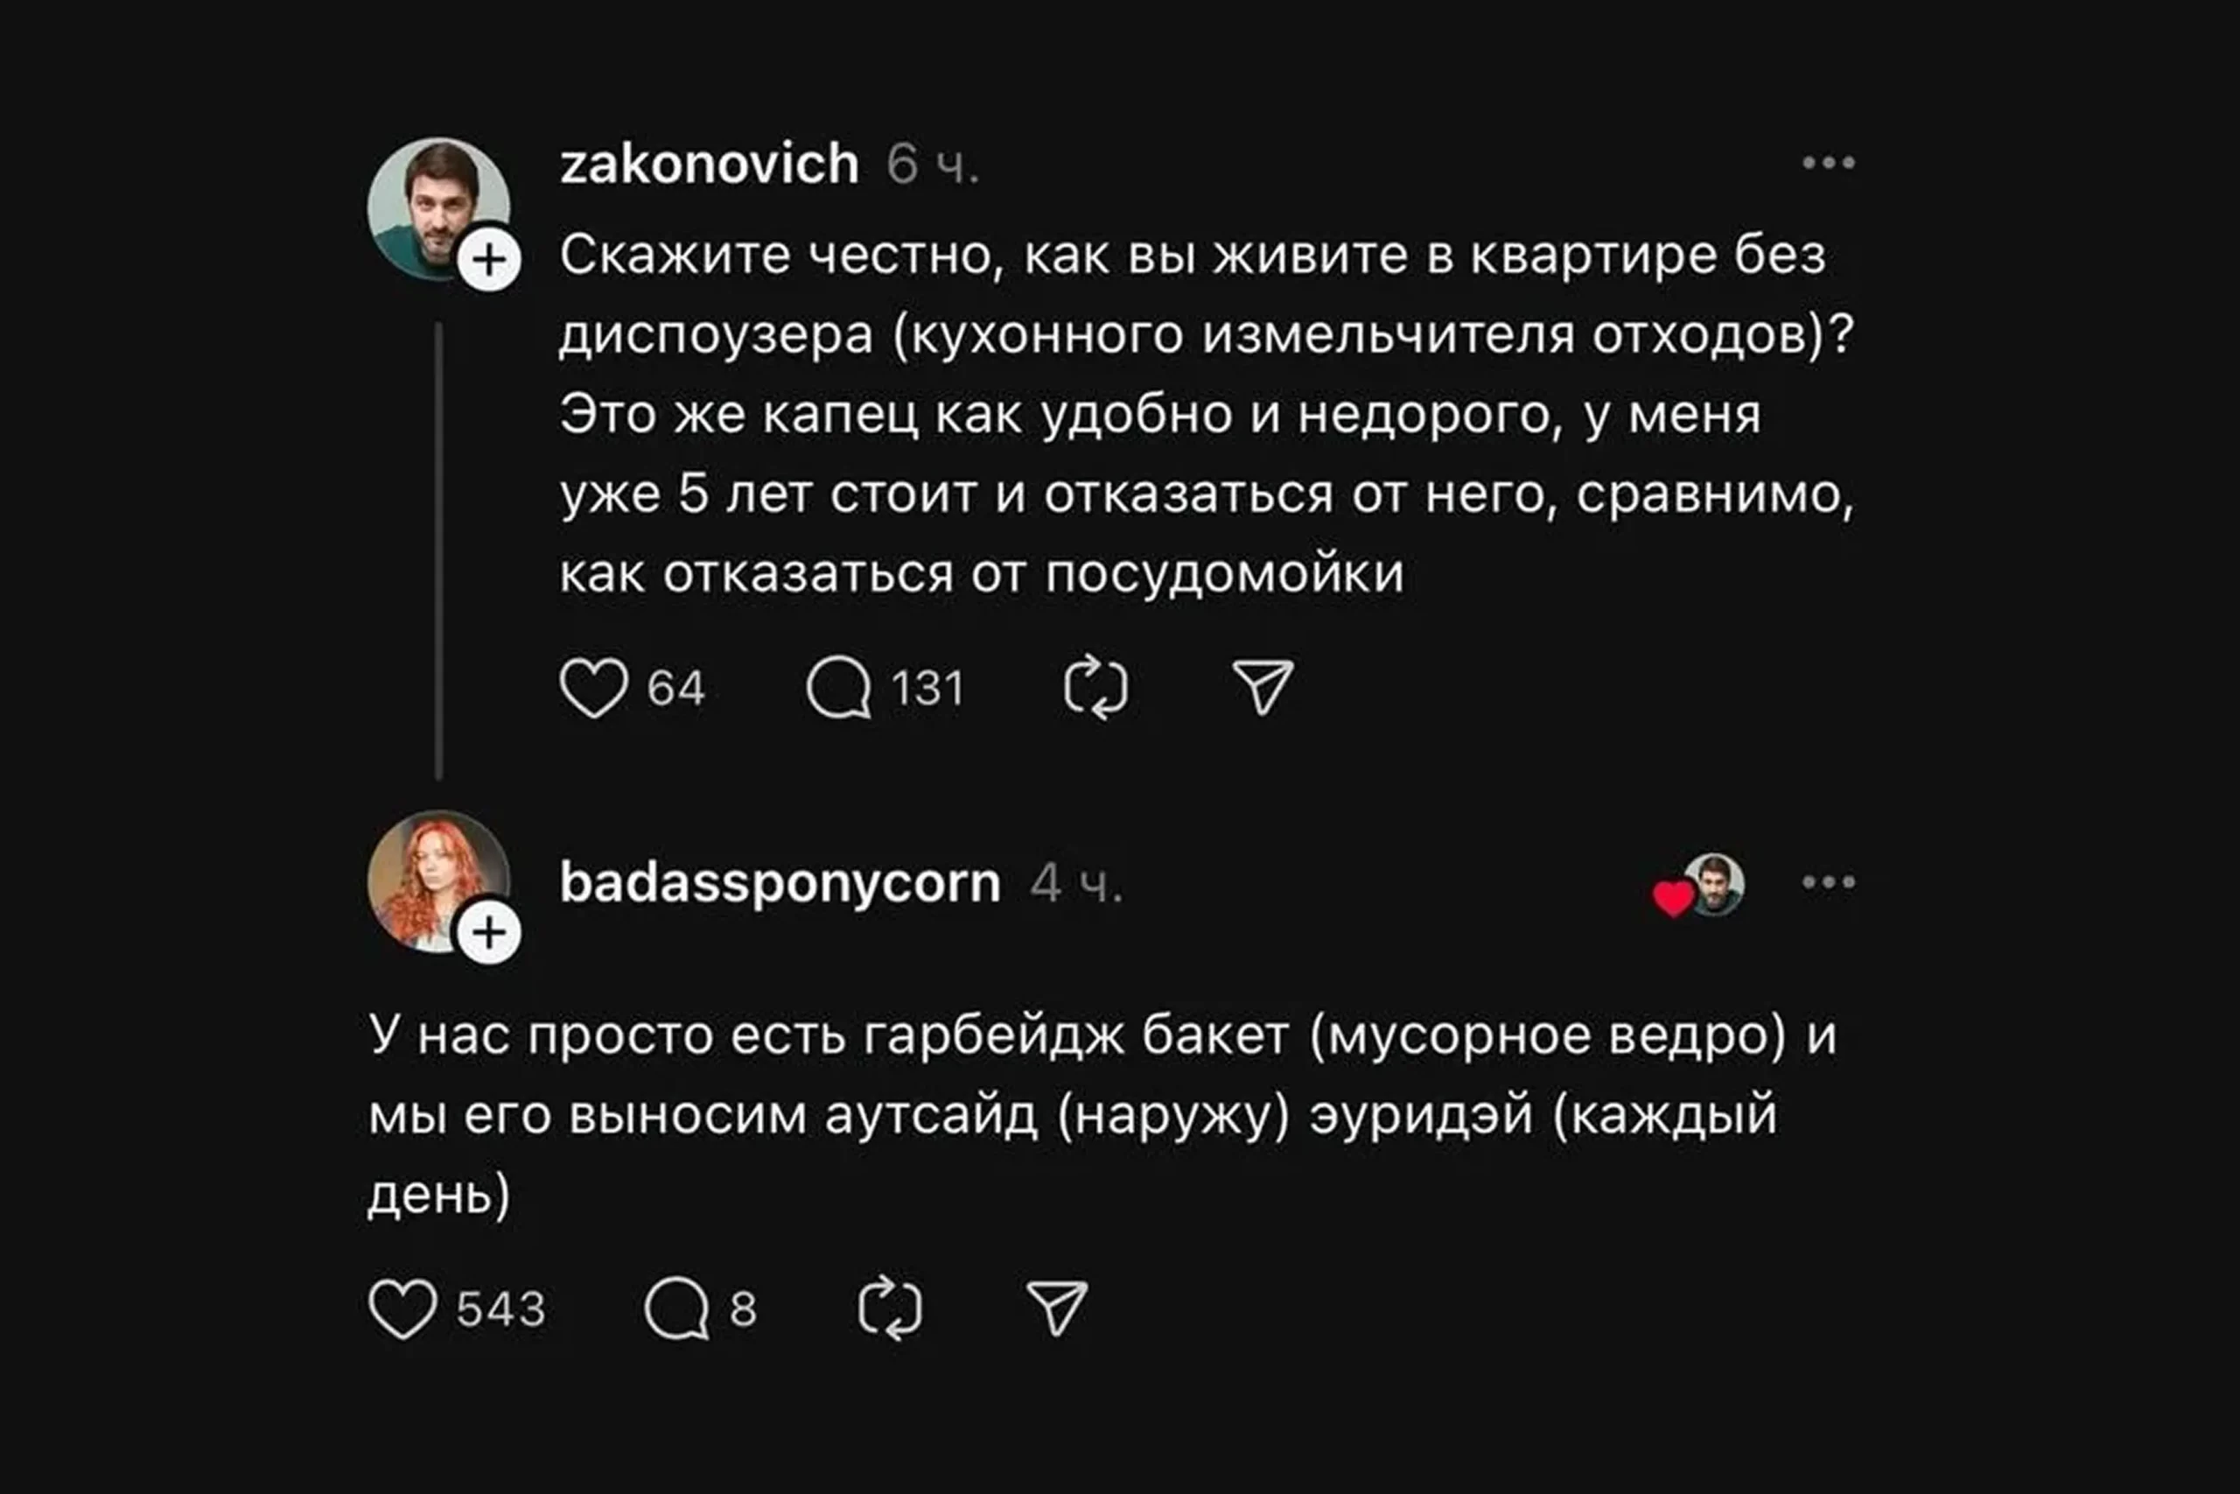
Task: Open the zakonovich profile via username
Action: 710,164
